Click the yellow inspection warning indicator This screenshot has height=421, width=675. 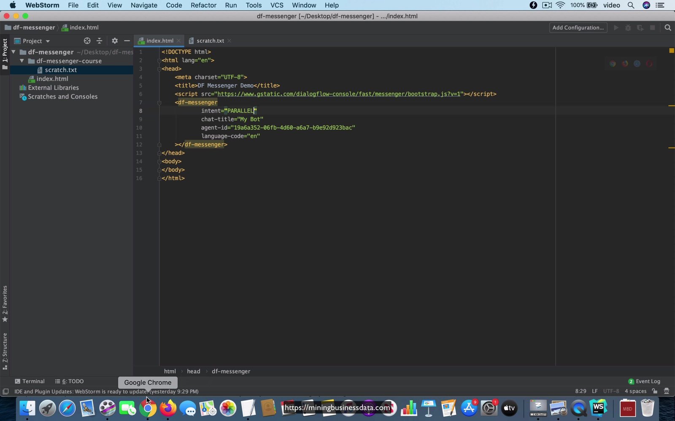pos(672,51)
